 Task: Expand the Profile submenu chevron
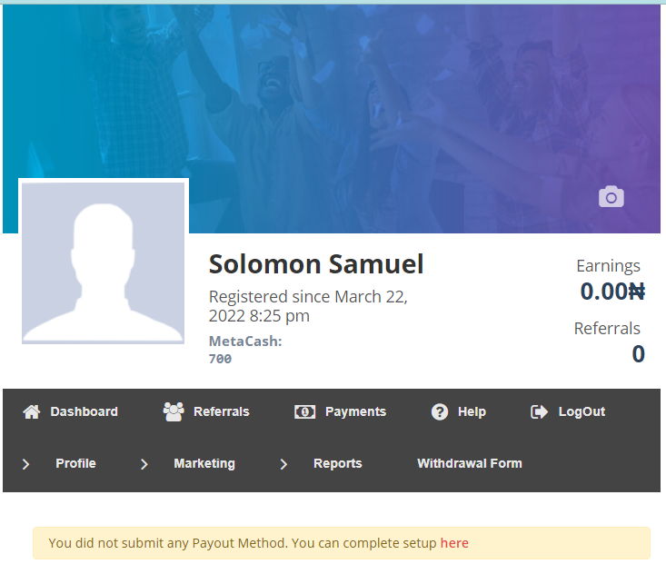26,464
